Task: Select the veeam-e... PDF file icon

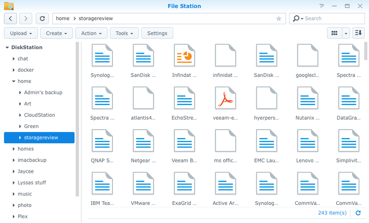Action: coord(225,98)
